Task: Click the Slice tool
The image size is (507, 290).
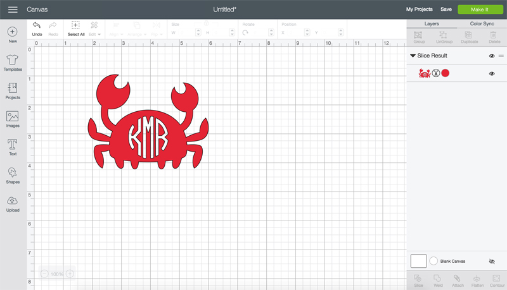Action: pos(418,281)
